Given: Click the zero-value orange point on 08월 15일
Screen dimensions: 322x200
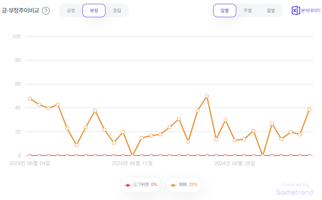Looking at the screenshot, I should coord(132,155).
